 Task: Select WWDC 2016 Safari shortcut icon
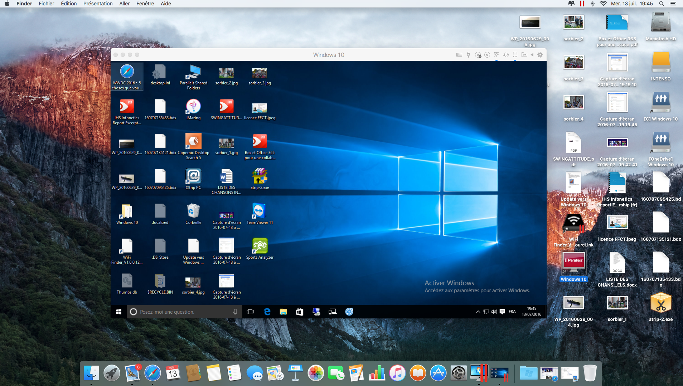pos(127,77)
